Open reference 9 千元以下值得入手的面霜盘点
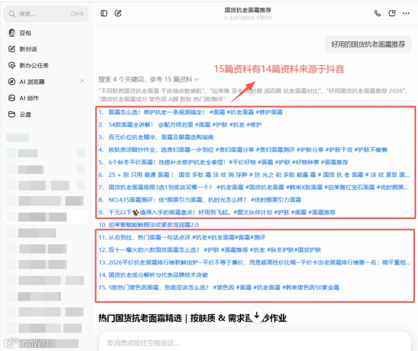The width and height of the screenshot is (418, 351). [x=222, y=213]
